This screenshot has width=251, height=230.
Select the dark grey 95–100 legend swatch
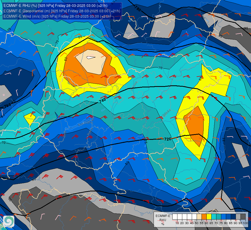click(243, 217)
